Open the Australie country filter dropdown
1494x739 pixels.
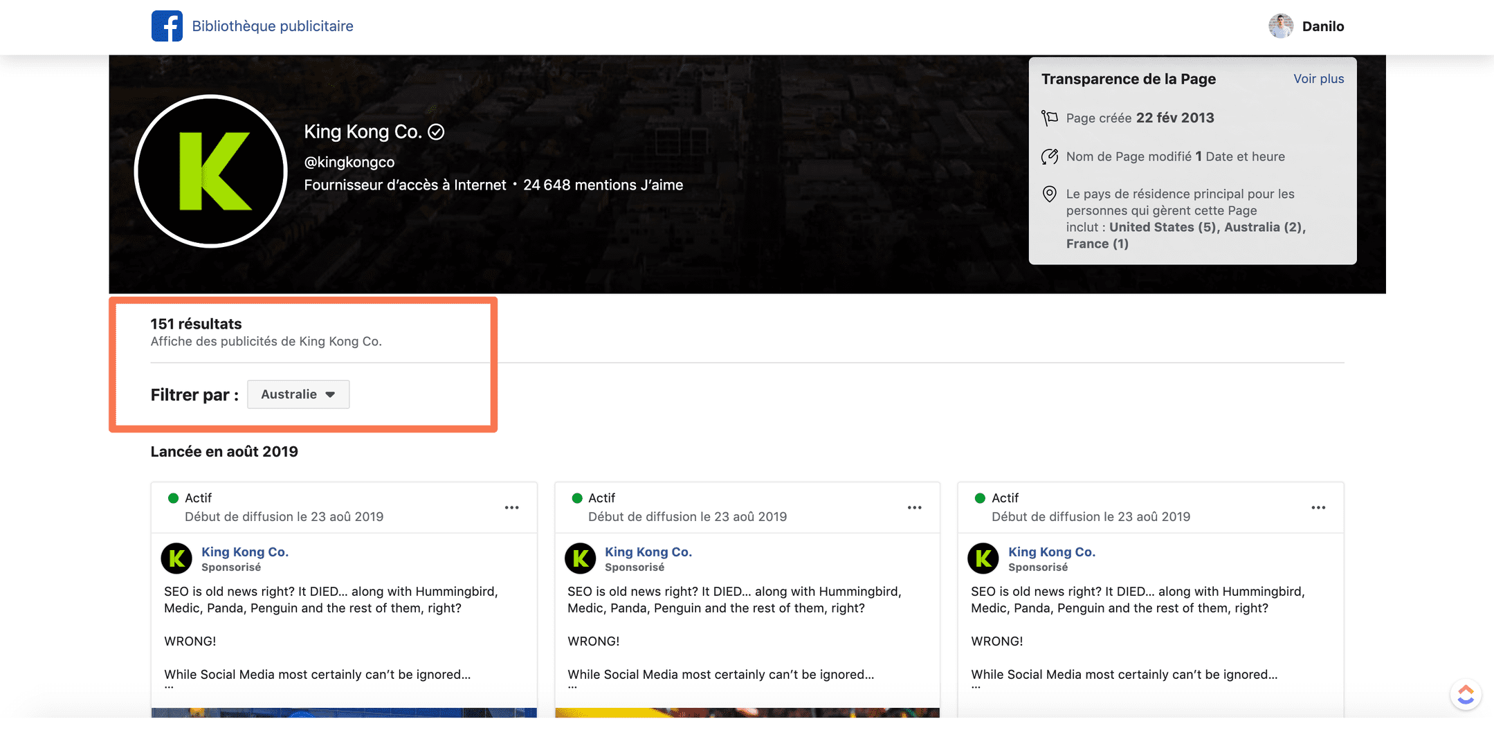point(298,394)
